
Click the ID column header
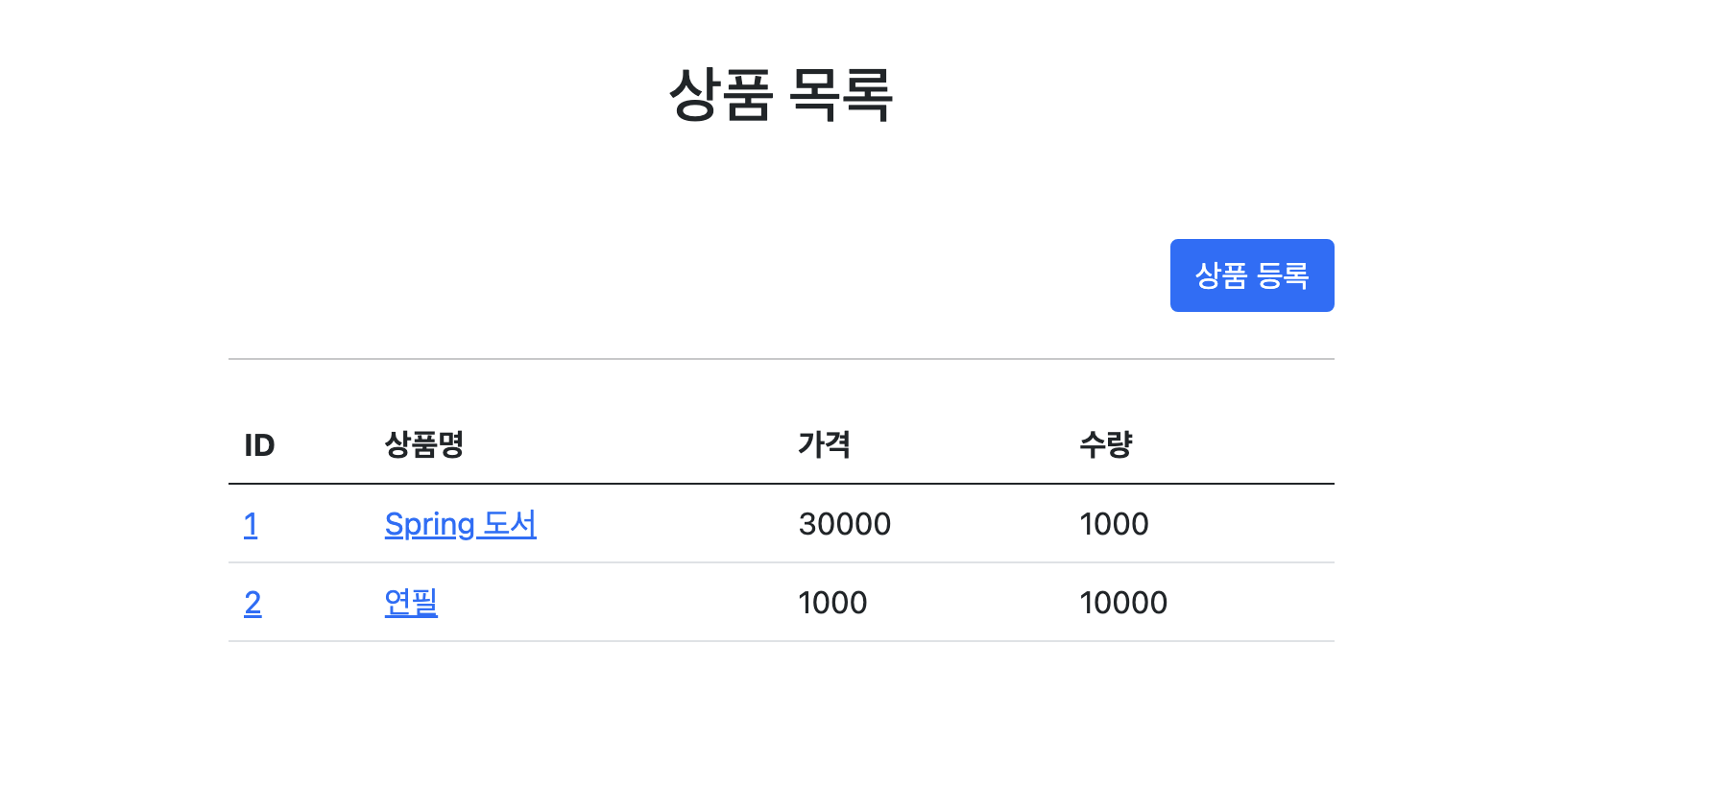(x=259, y=445)
